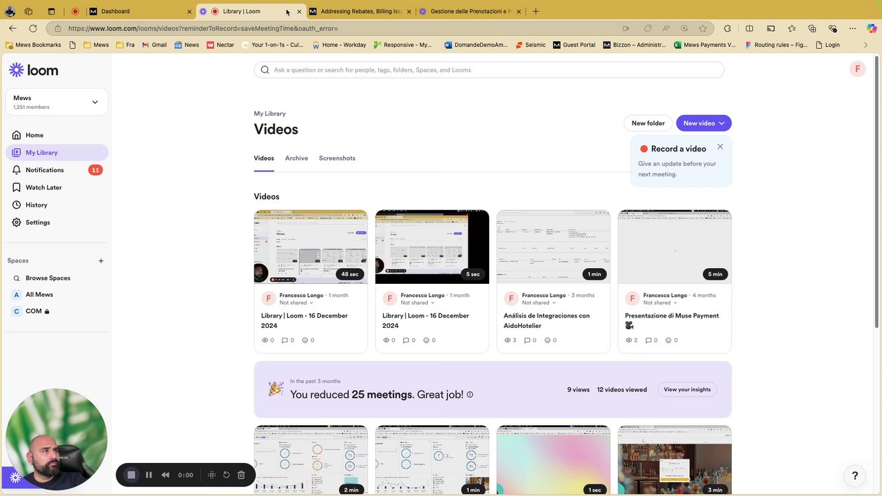Click the Loom logo in the sidebar
This screenshot has width=882, height=496.
coord(34,70)
